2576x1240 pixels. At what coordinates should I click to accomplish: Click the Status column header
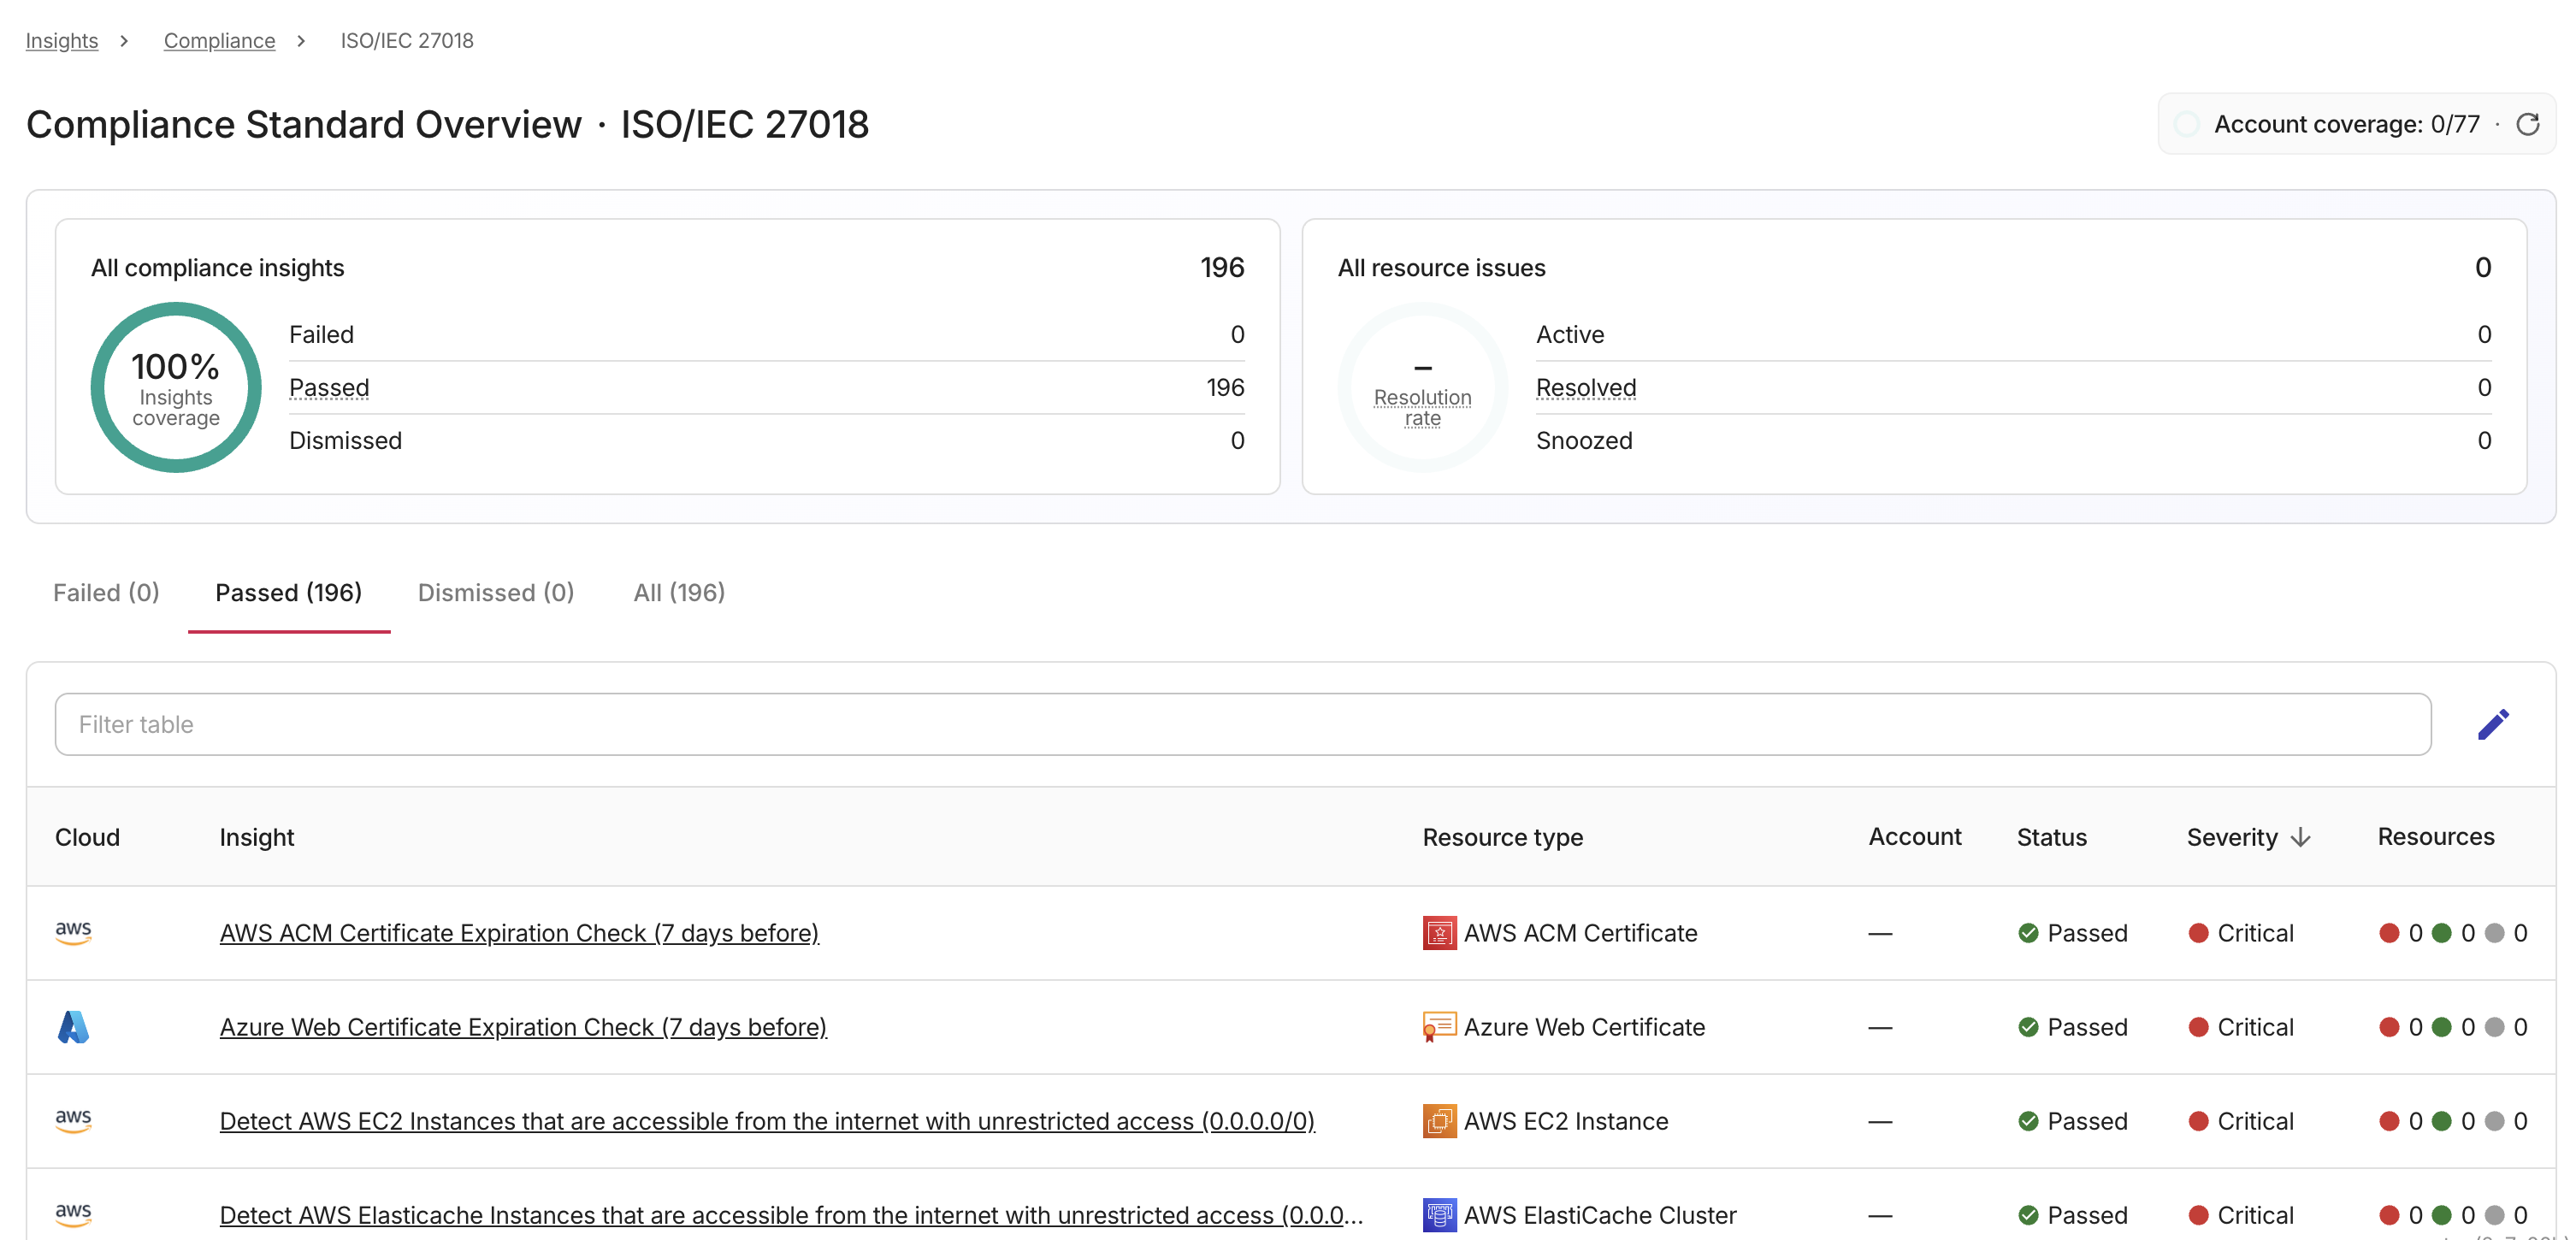point(2052,837)
